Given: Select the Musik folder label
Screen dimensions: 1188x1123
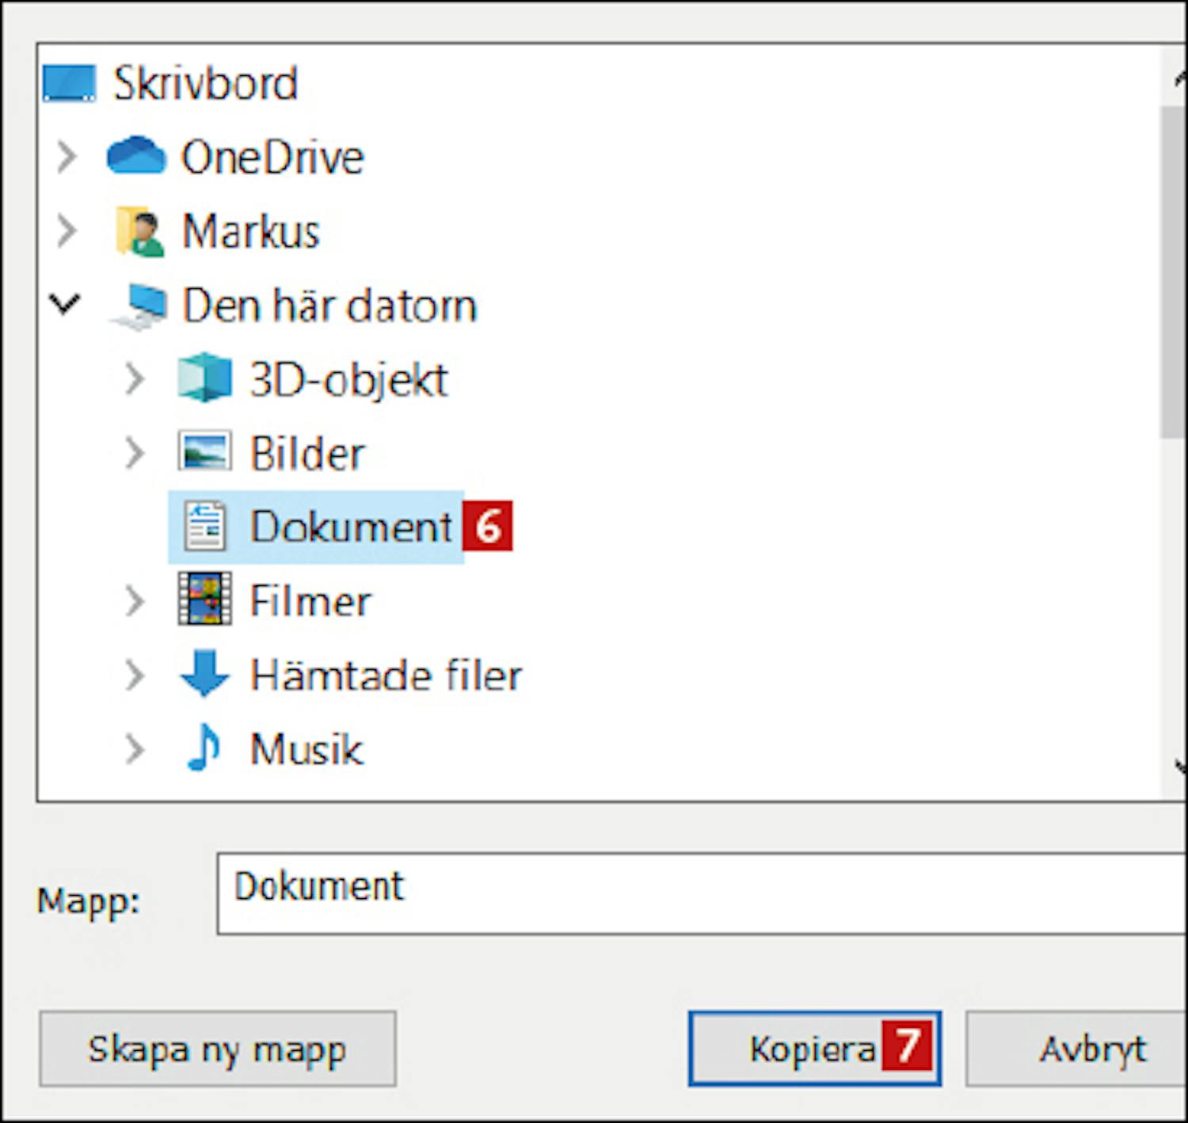Looking at the screenshot, I should tap(307, 748).
